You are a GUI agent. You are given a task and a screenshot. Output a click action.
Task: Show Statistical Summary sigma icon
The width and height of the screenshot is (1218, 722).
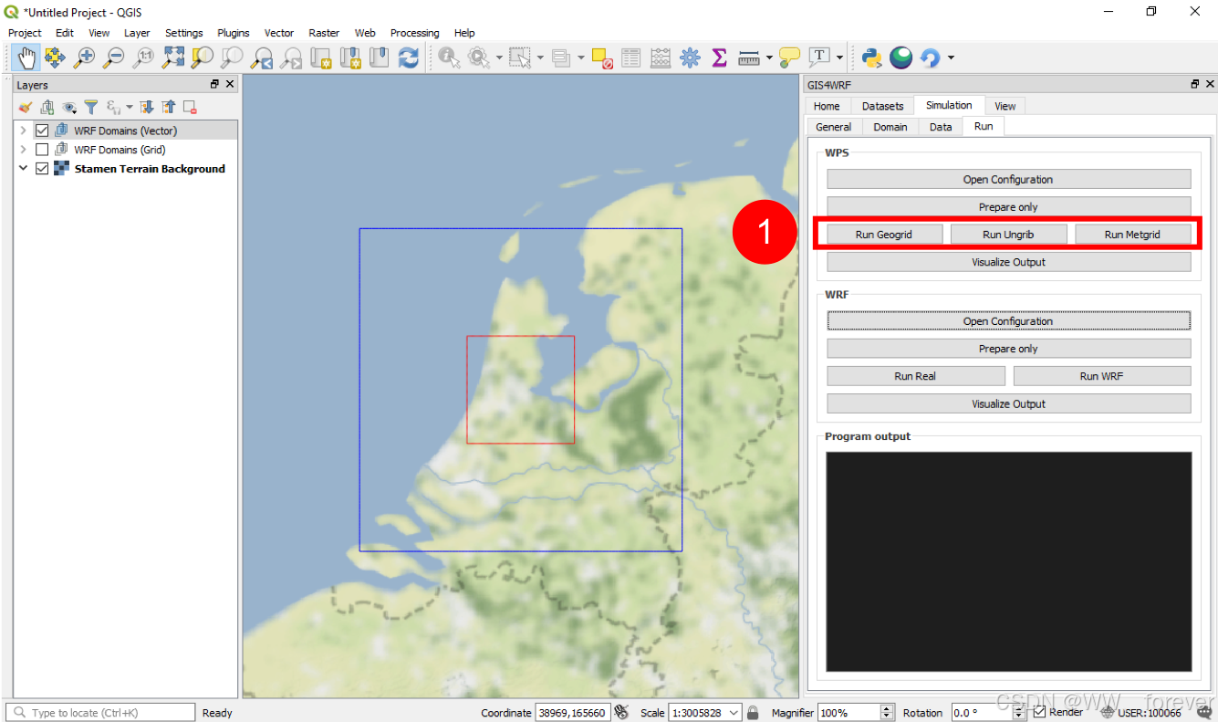point(719,58)
